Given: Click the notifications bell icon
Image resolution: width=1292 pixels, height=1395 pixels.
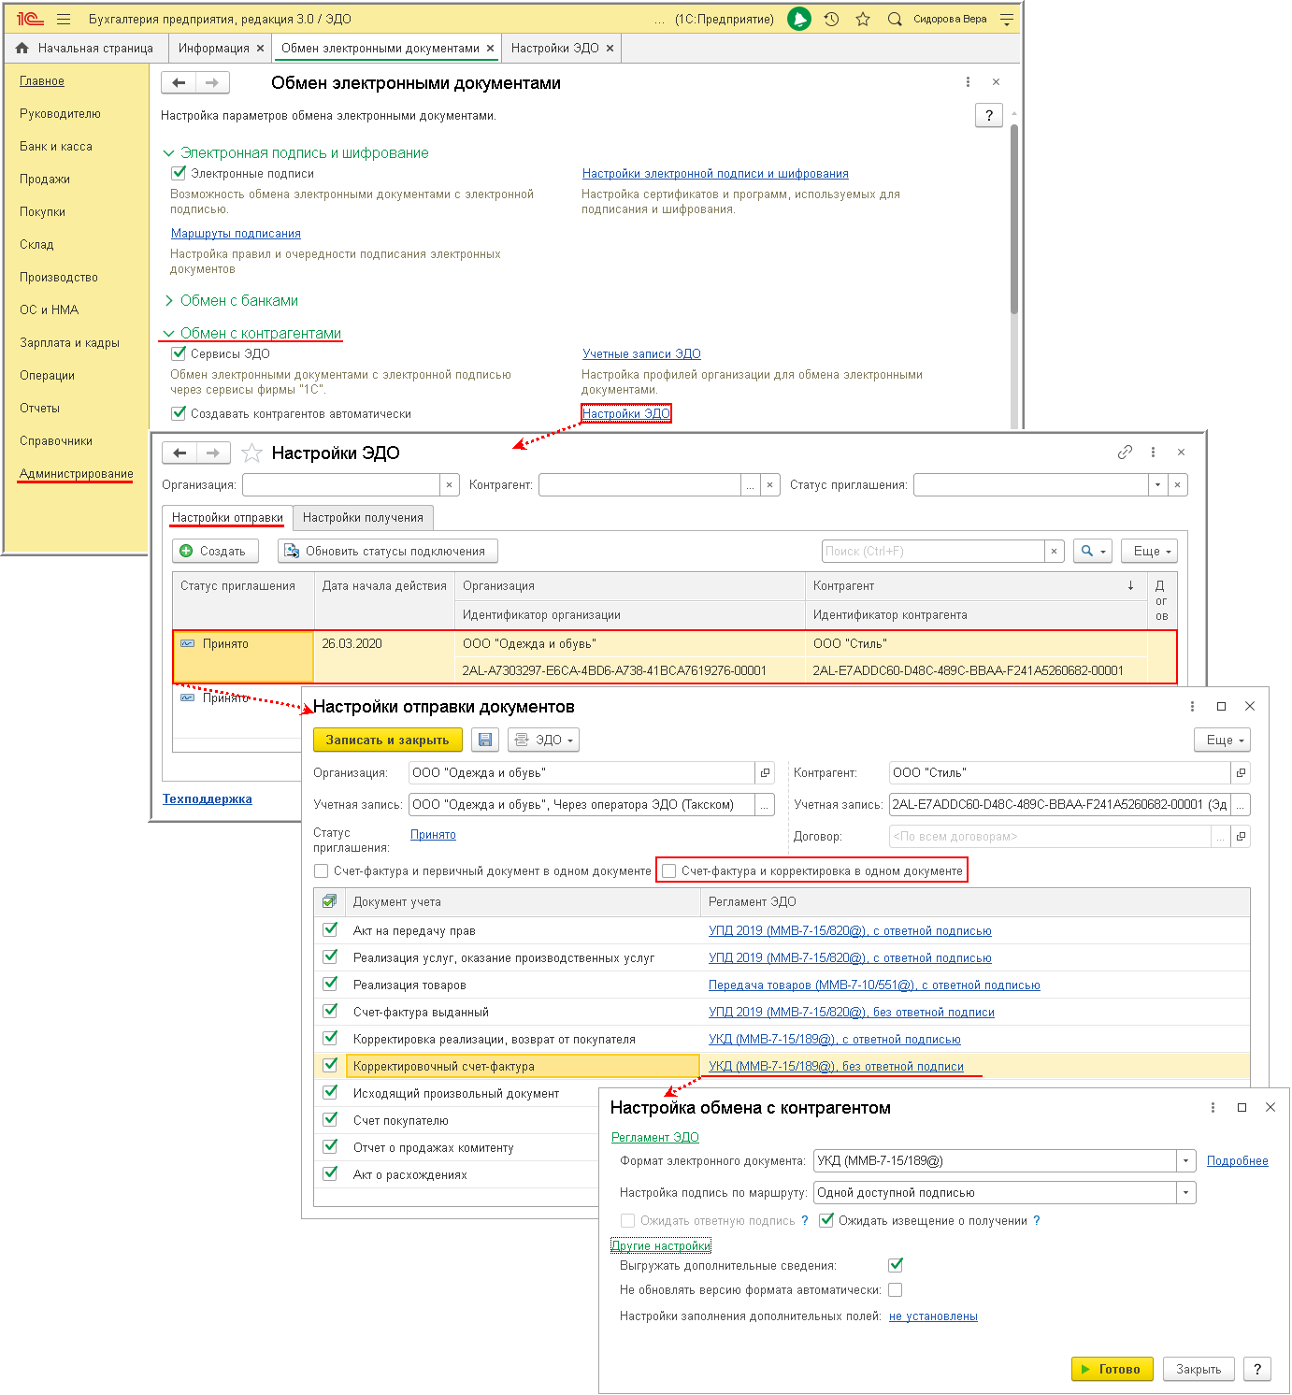Looking at the screenshot, I should [799, 19].
